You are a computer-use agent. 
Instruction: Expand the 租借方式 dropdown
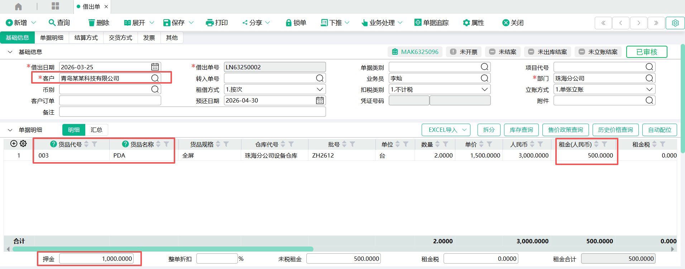pos(320,89)
